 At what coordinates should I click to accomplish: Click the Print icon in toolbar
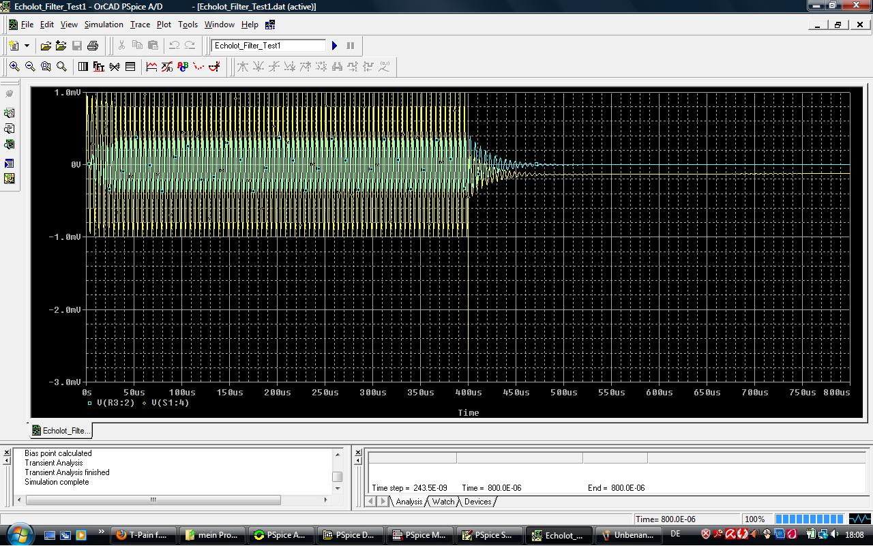[x=93, y=46]
